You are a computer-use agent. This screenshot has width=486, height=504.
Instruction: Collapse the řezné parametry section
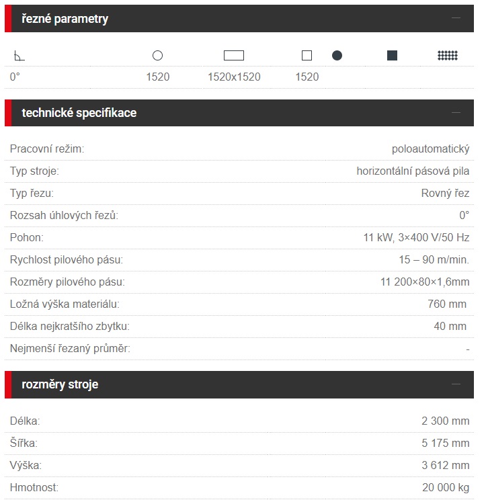pyautogui.click(x=456, y=18)
